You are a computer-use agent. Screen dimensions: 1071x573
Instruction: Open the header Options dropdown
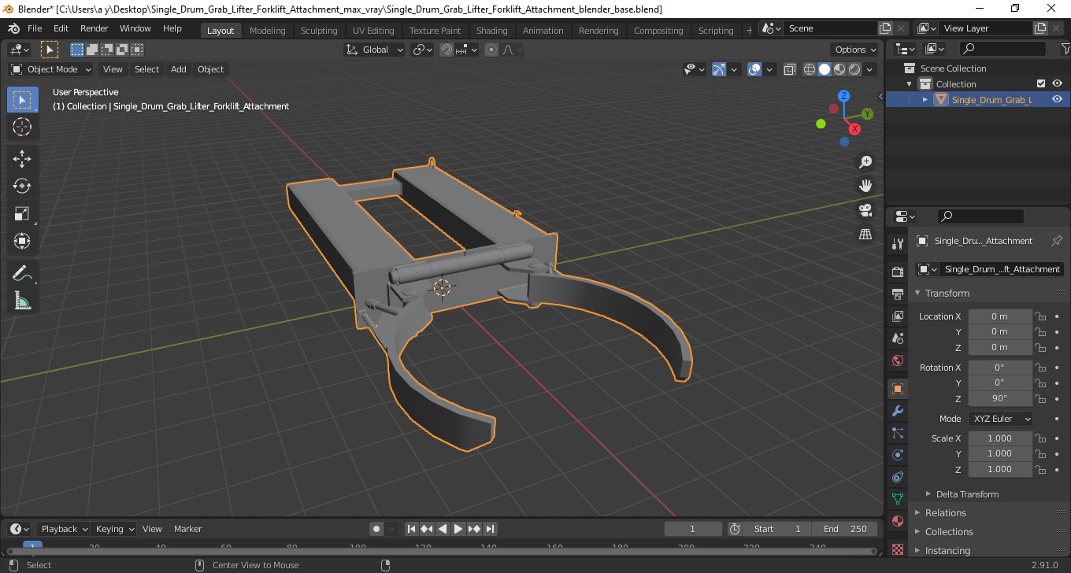(856, 50)
